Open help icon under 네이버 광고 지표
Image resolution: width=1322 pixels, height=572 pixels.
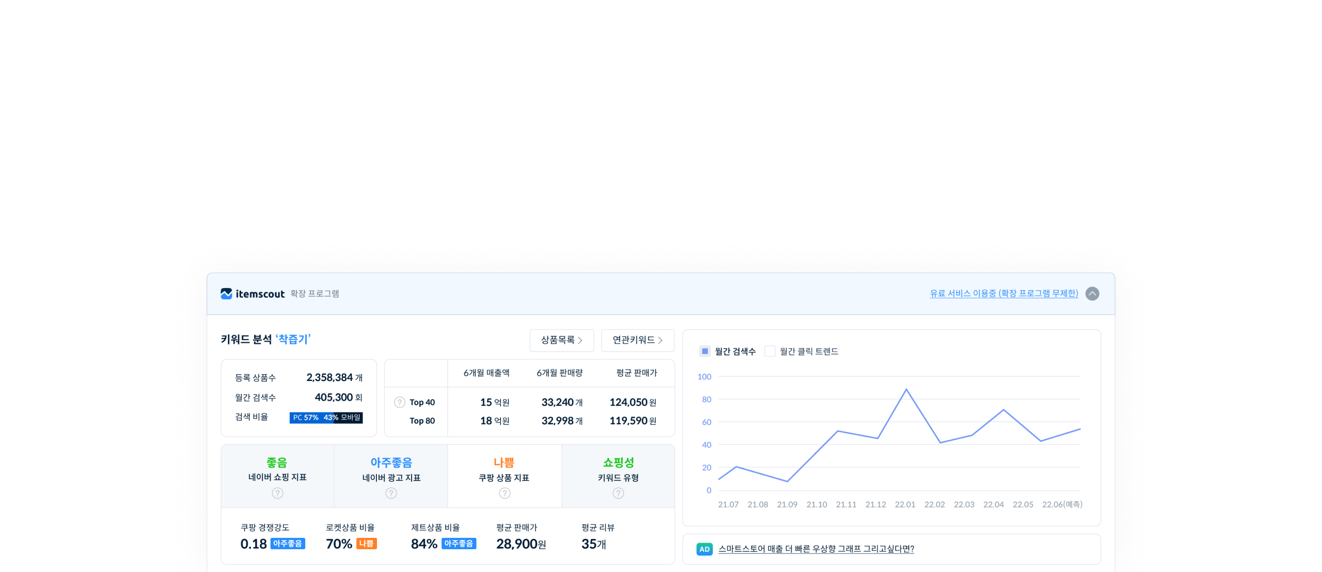click(x=391, y=493)
